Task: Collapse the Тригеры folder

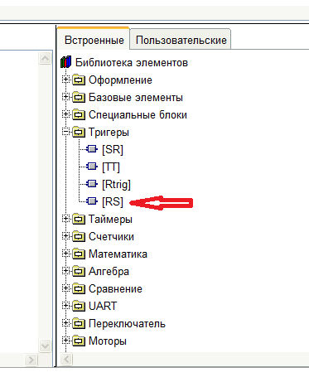Action: pos(65,132)
